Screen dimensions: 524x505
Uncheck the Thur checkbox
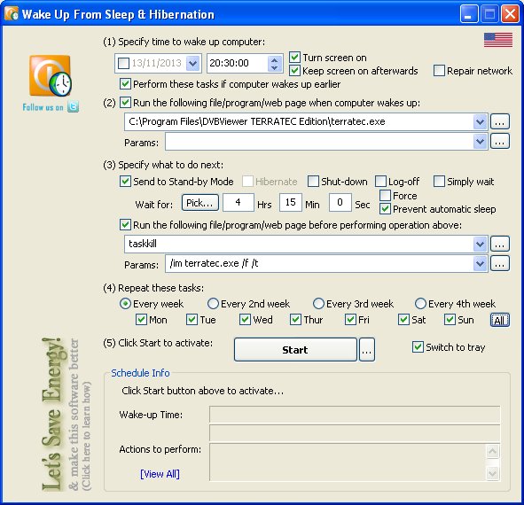(x=295, y=320)
